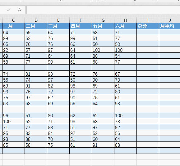Select the 99 cell in column F

click(81, 38)
